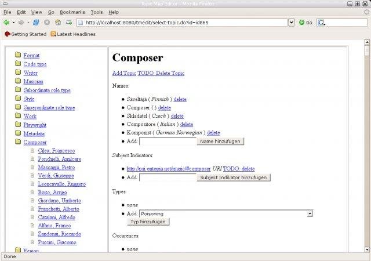The image size is (371, 261).
Task: Click the browser Back arrow button
Action: click(6, 23)
